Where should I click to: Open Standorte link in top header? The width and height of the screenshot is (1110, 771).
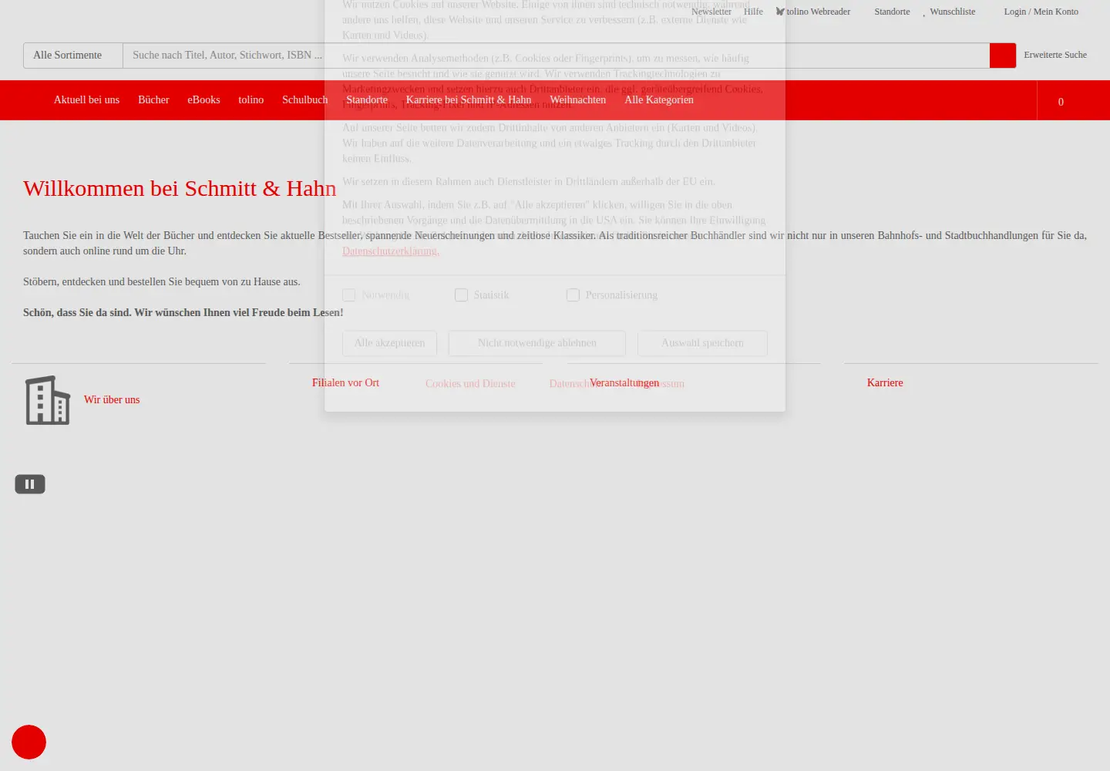[892, 12]
